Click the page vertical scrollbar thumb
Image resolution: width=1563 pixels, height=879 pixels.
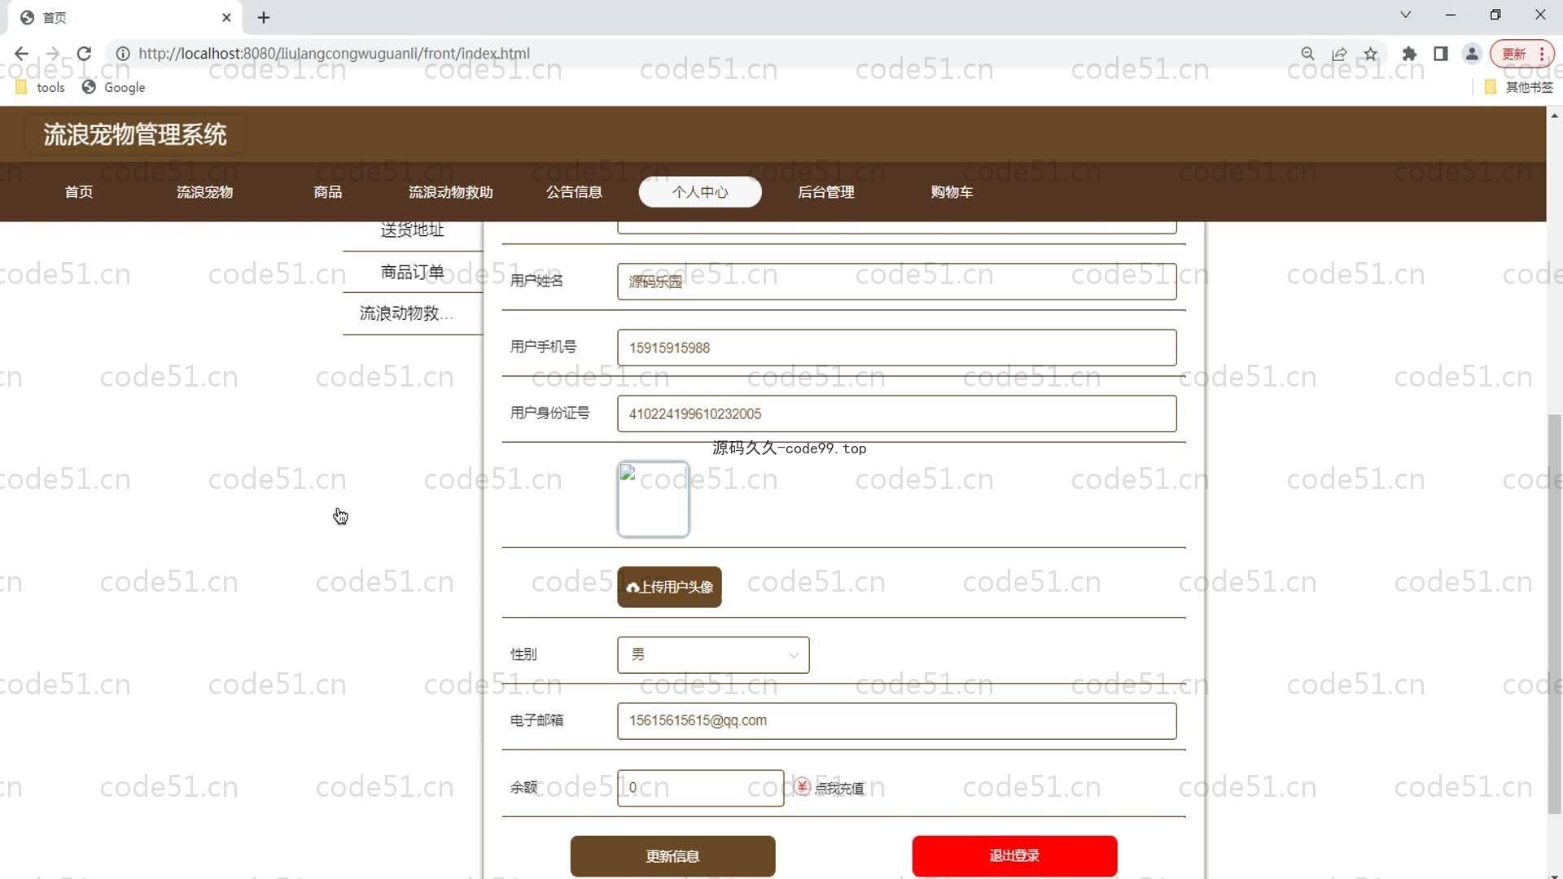coord(1555,614)
